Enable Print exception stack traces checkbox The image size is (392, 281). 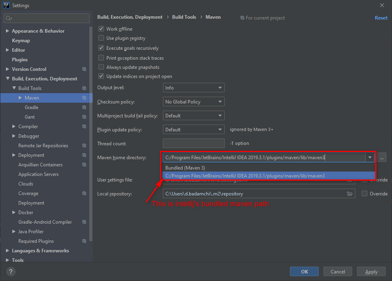click(x=101, y=58)
